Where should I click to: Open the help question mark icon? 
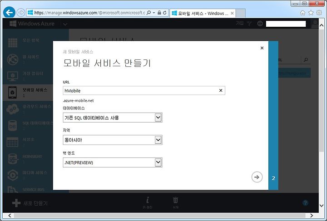[305, 203]
